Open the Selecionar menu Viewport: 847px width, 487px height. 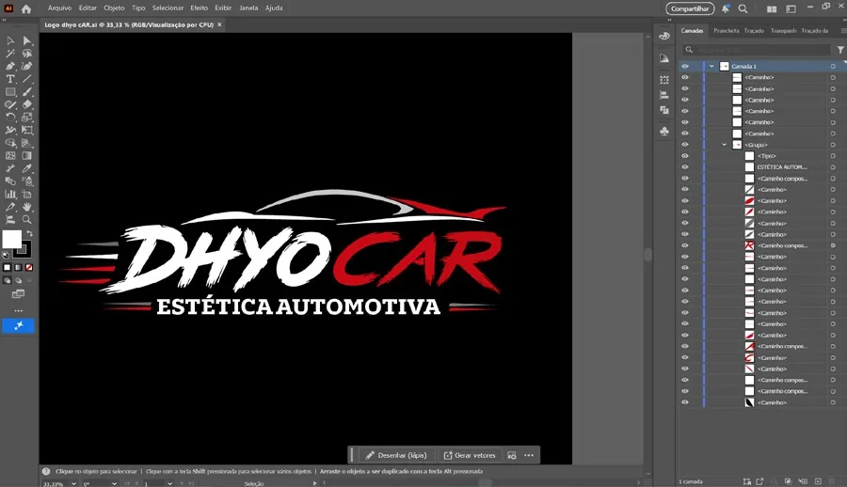[x=168, y=8]
